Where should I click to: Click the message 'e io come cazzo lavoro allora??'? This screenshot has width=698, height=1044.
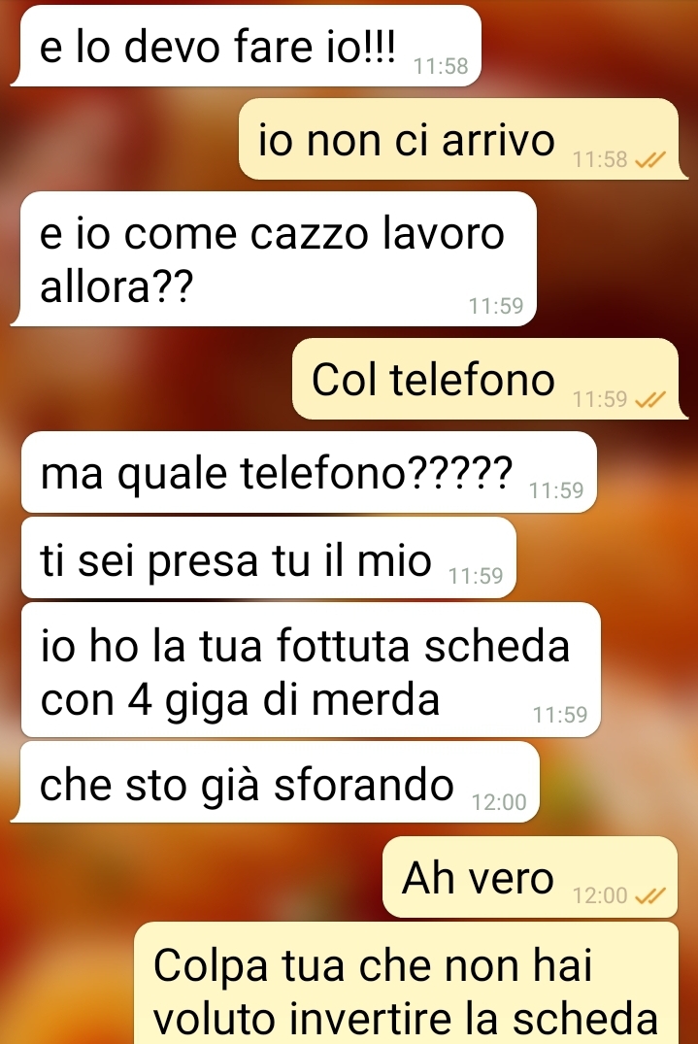(x=274, y=259)
